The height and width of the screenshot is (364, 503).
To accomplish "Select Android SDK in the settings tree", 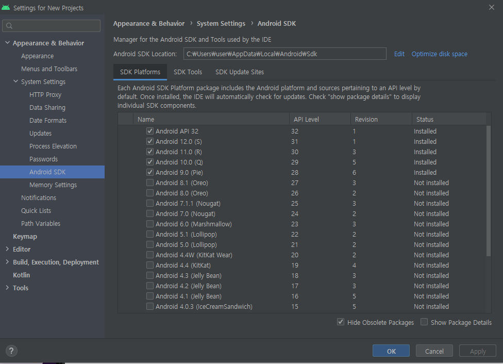I will (x=52, y=172).
